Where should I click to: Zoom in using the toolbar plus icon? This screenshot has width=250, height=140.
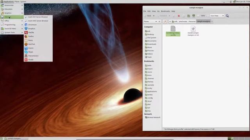(207, 16)
